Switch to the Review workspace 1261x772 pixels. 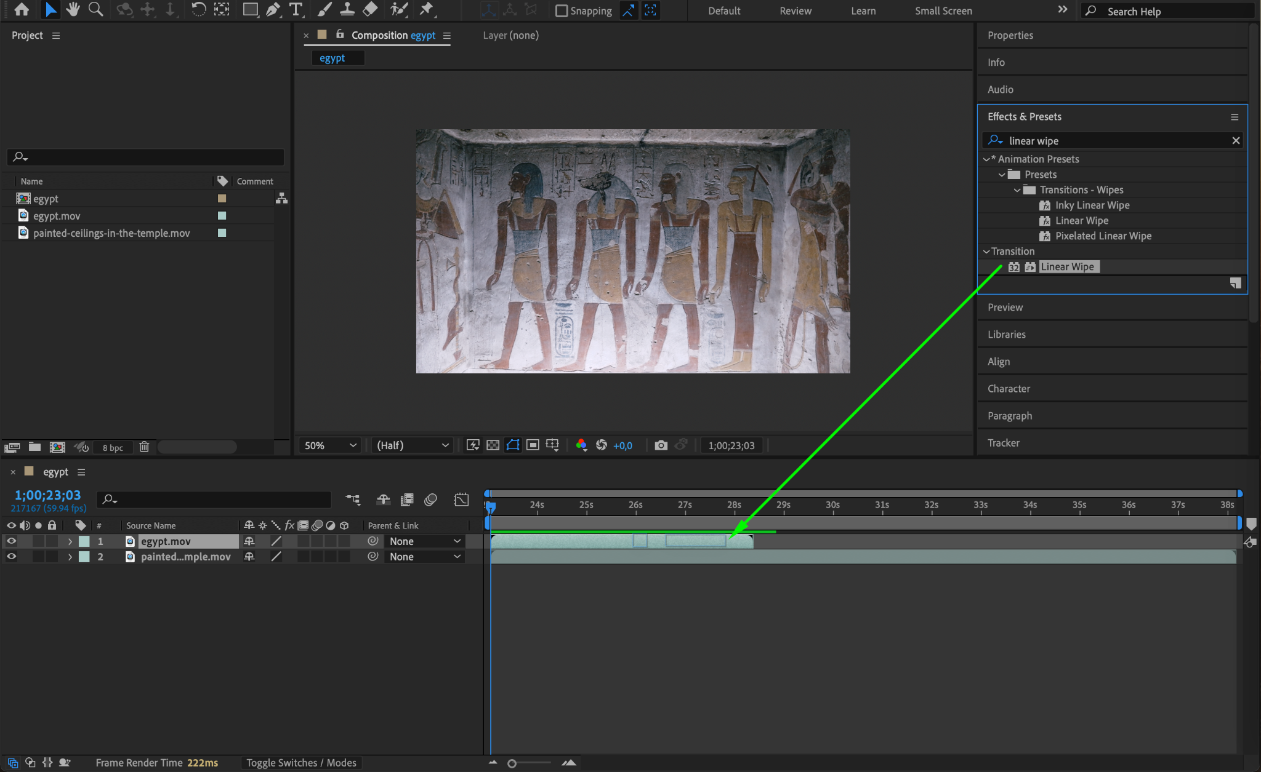[x=795, y=10]
